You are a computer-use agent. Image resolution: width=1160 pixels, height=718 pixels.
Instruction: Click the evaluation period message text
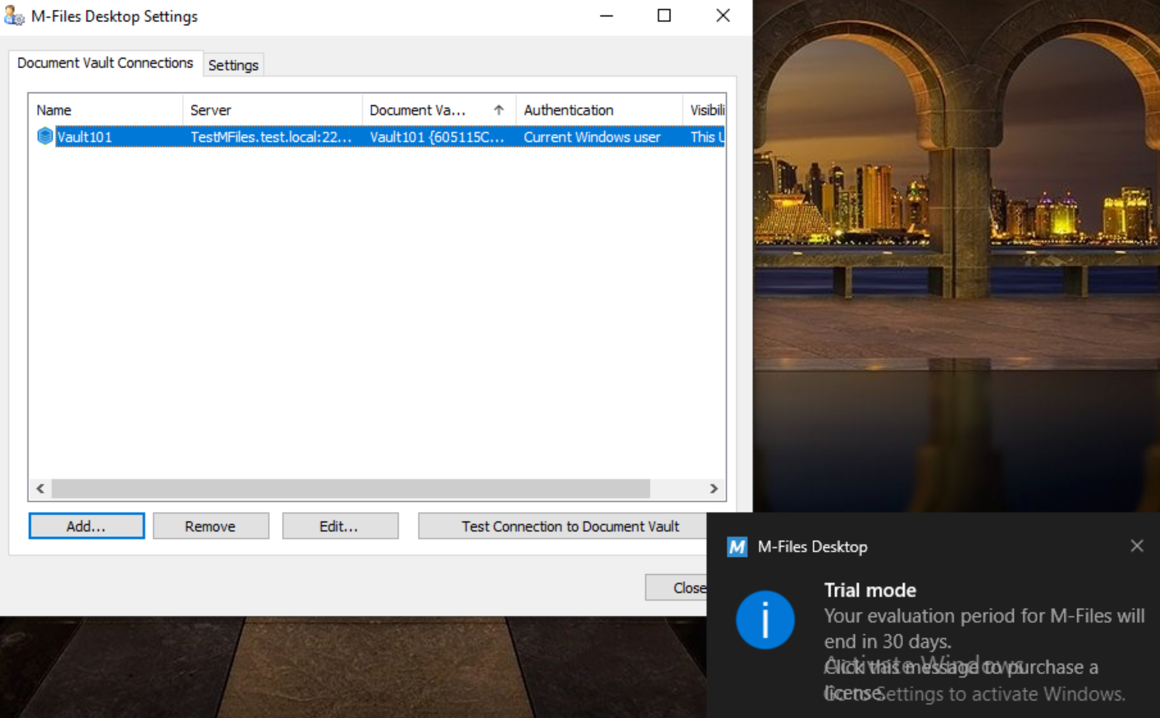coord(984,628)
